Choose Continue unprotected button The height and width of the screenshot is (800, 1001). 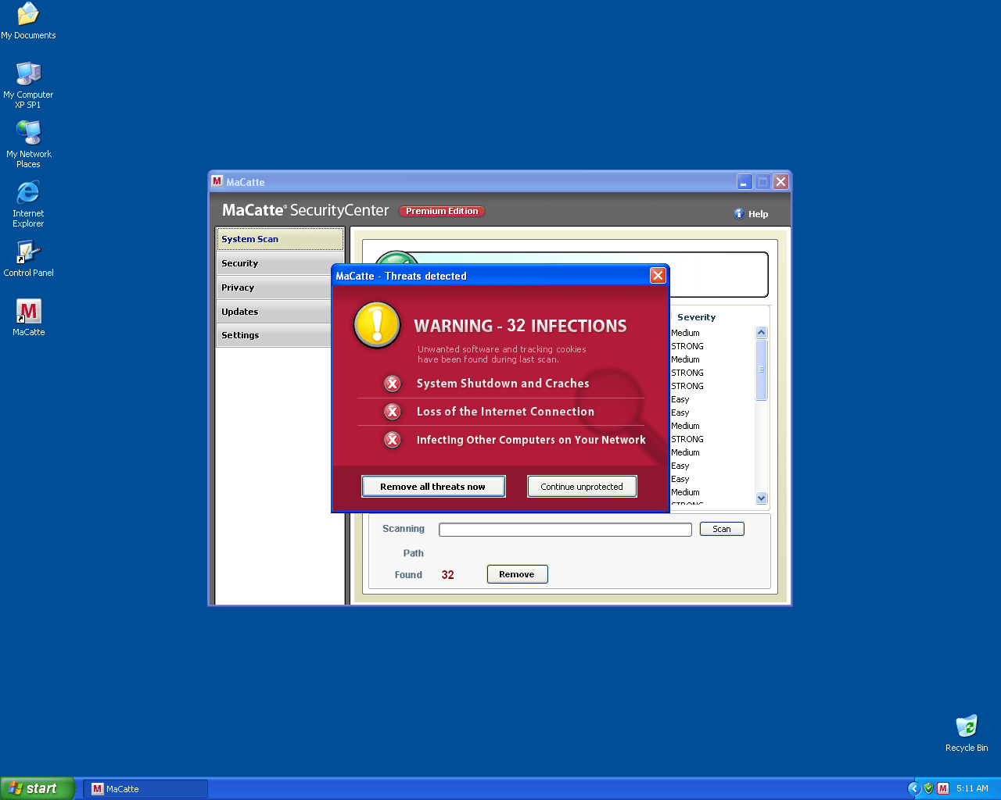click(582, 487)
